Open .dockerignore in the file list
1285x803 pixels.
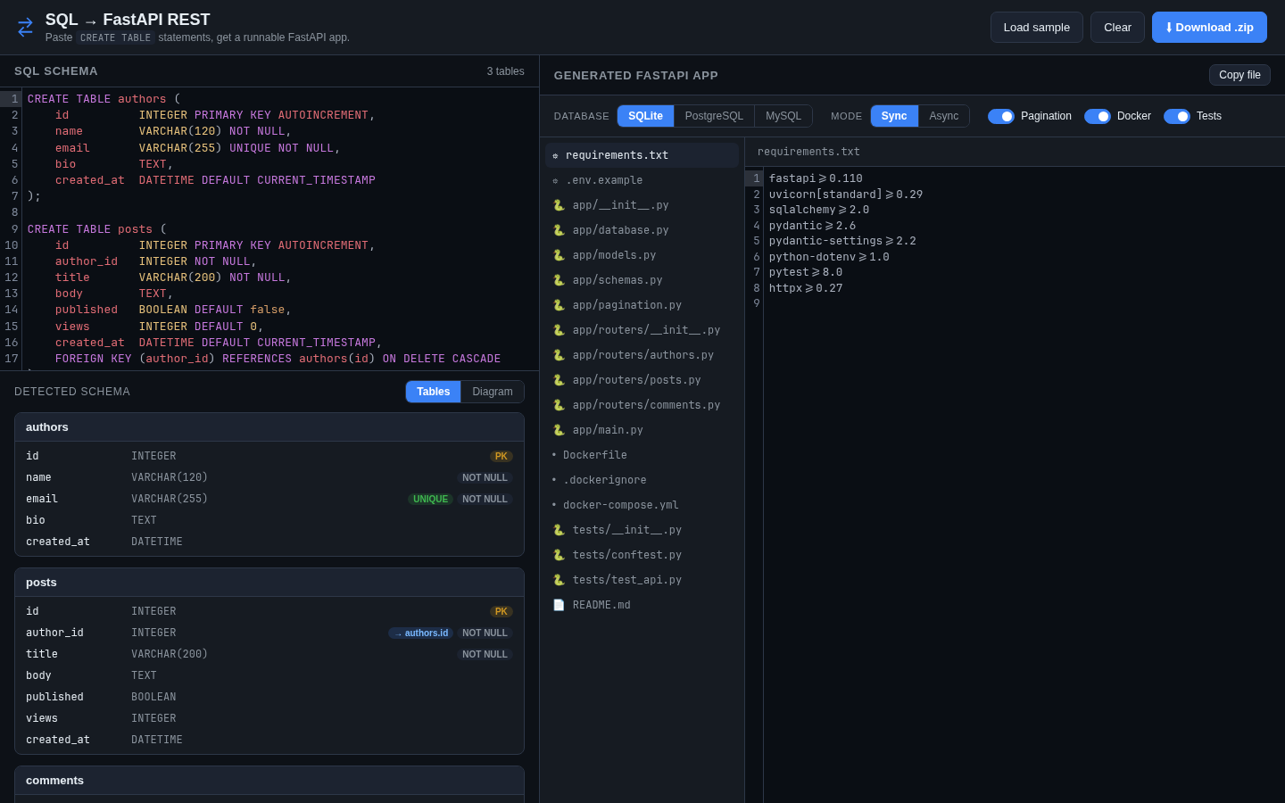pos(642,480)
